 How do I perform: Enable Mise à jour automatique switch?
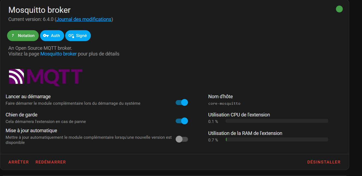click(x=182, y=139)
